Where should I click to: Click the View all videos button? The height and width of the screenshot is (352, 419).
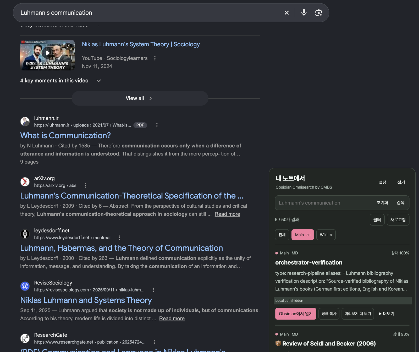140,98
